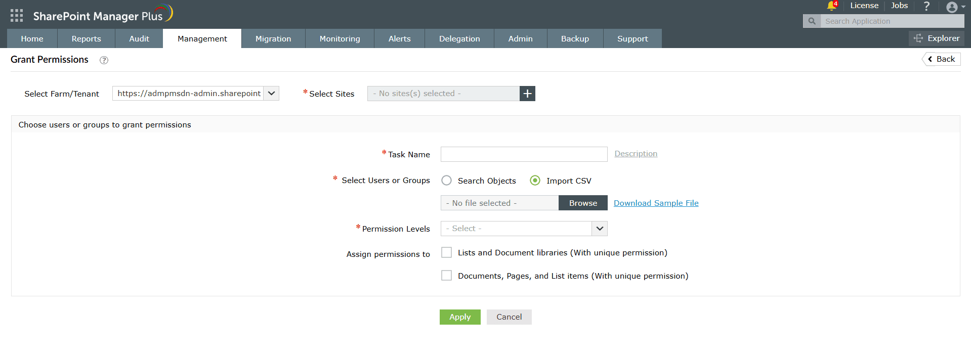
Task: Click the notification bell icon
Action: tap(831, 6)
